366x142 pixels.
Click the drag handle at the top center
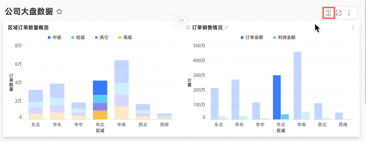[181, 20]
